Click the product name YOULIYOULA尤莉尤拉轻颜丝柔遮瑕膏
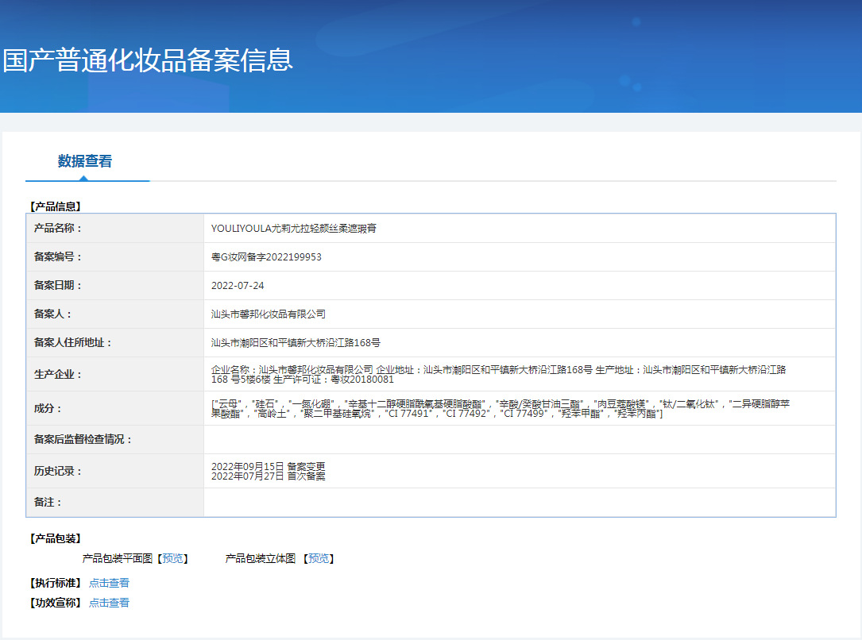 (x=294, y=229)
